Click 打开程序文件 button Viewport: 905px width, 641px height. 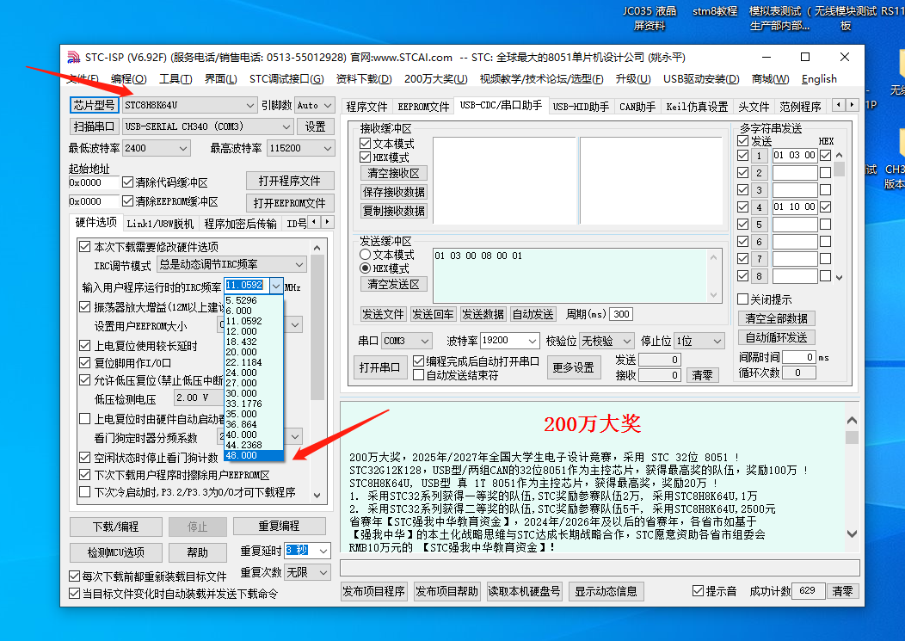[290, 181]
